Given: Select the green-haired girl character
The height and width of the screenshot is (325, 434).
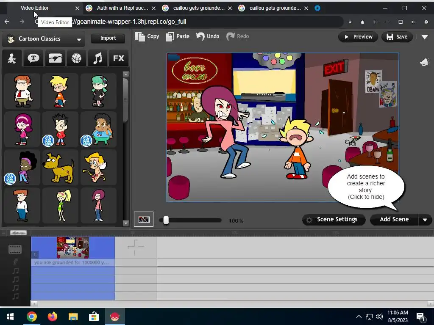Looking at the screenshot, I should pyautogui.click(x=98, y=91).
